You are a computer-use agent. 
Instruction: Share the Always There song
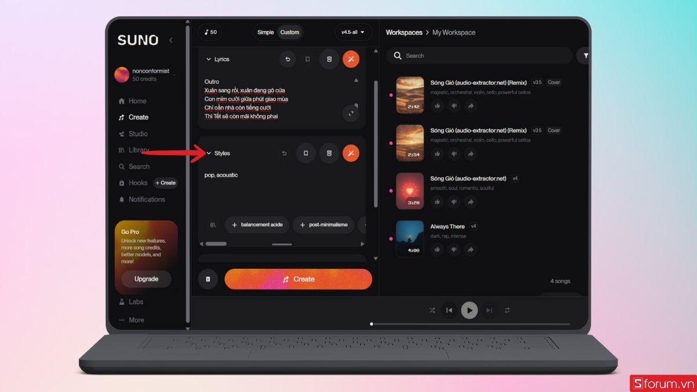click(471, 250)
